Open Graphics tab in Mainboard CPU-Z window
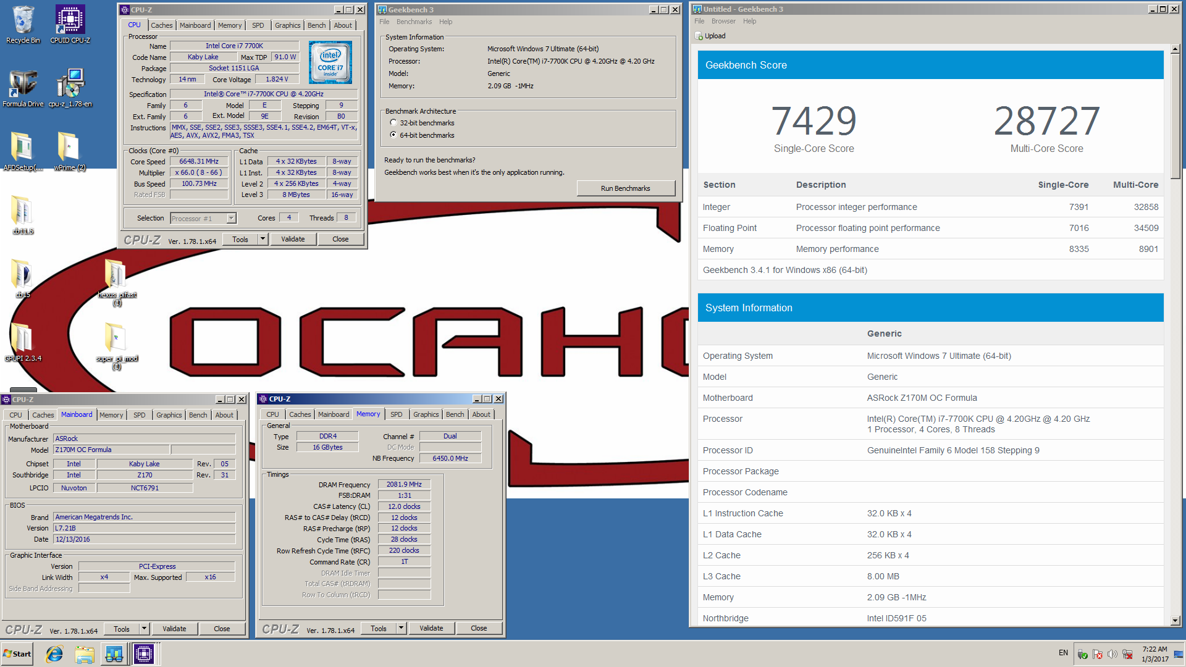1186x667 pixels. click(x=169, y=415)
